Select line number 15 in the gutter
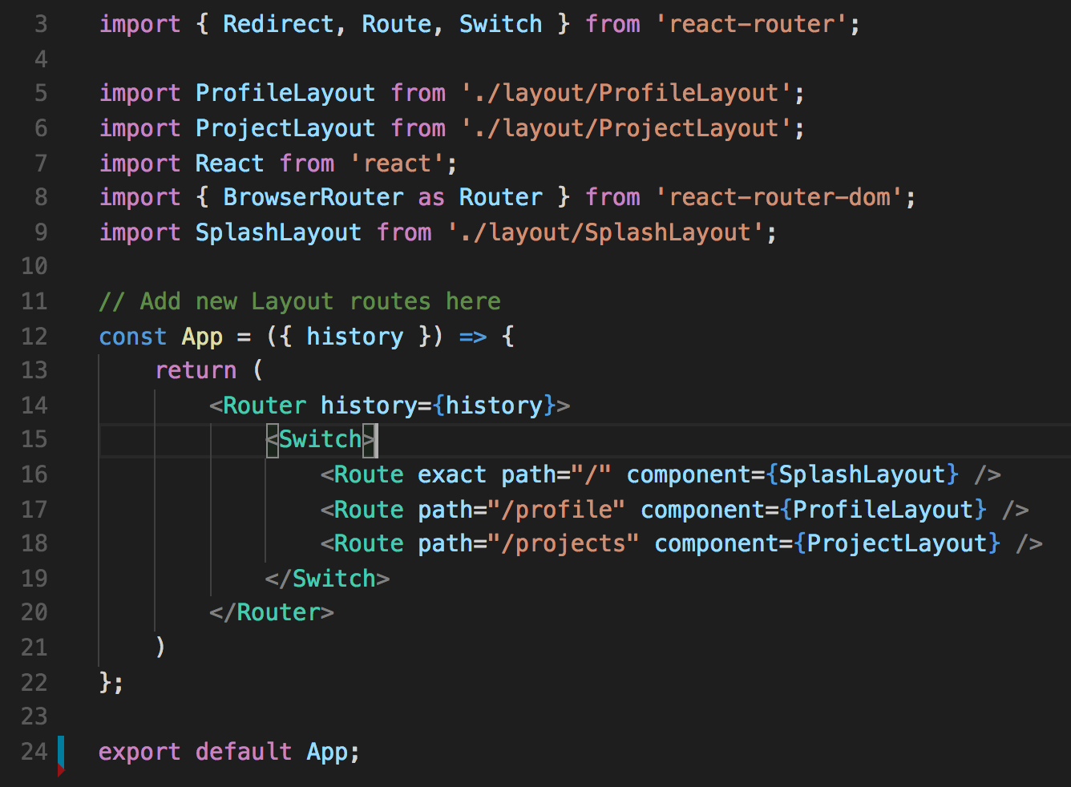Image resolution: width=1071 pixels, height=787 pixels. click(34, 439)
